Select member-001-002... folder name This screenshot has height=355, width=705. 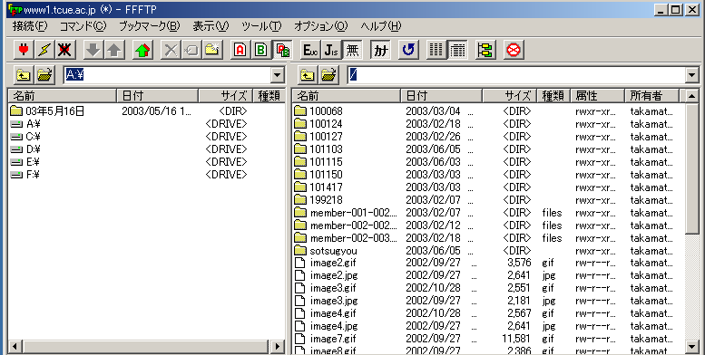click(353, 213)
